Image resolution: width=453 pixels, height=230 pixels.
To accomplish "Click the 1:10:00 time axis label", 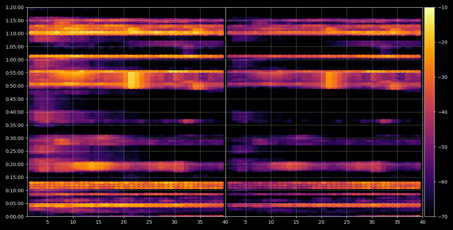I will [x=14, y=34].
